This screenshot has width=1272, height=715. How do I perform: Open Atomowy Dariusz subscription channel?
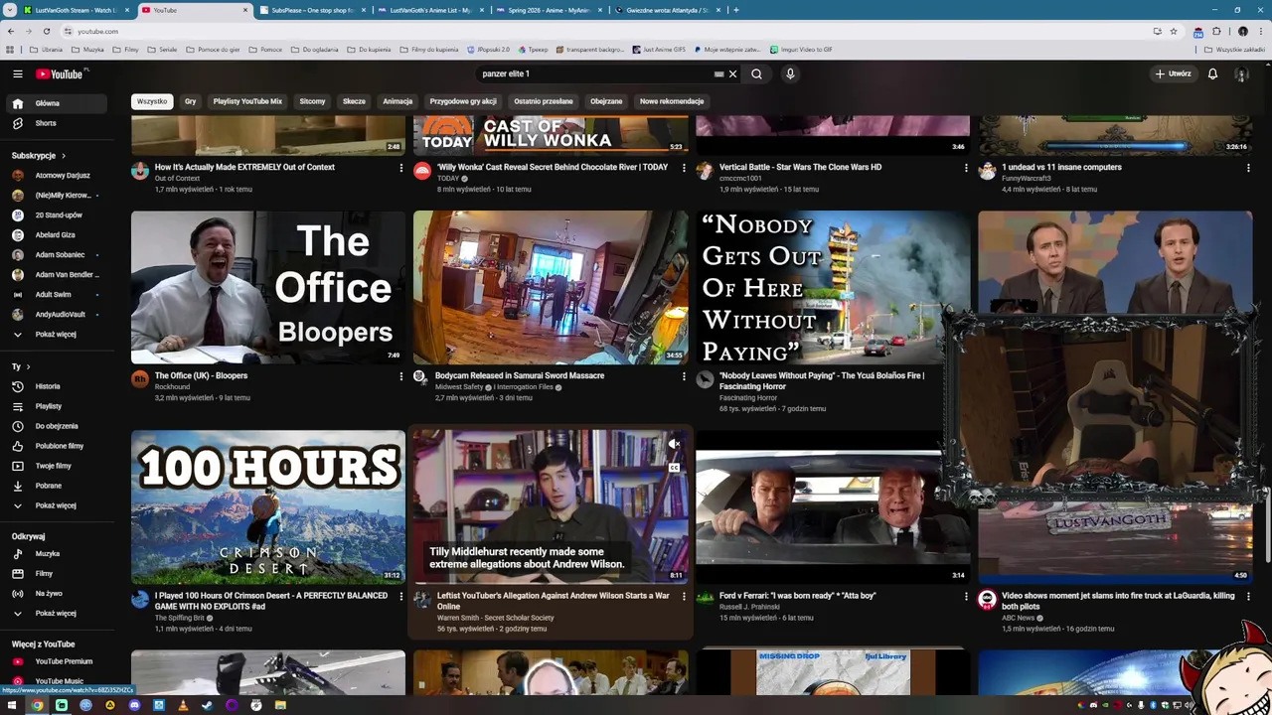pyautogui.click(x=58, y=176)
